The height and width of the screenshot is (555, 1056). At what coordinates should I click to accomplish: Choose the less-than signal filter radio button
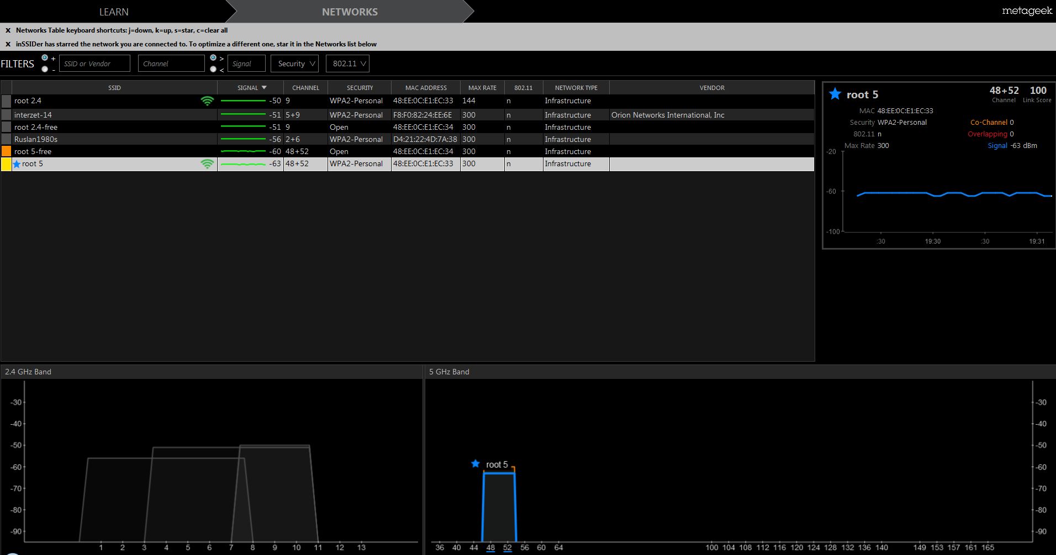coord(213,69)
